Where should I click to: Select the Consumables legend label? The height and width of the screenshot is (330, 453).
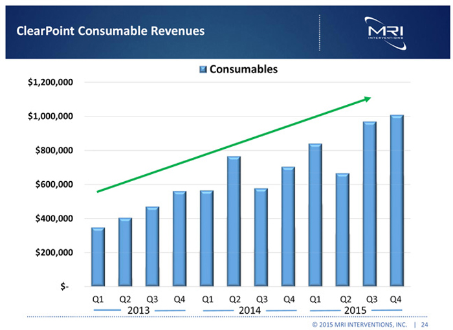[243, 69]
